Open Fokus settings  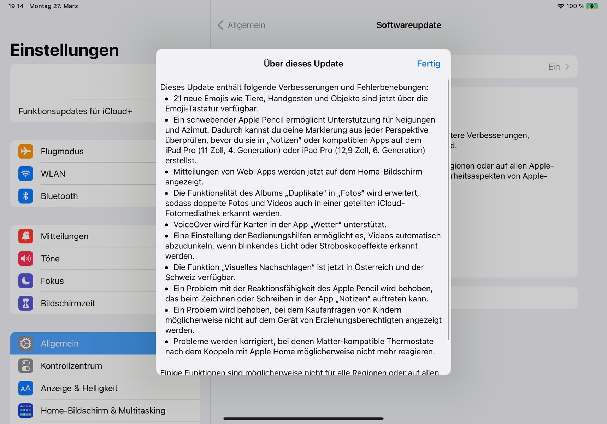click(83, 281)
